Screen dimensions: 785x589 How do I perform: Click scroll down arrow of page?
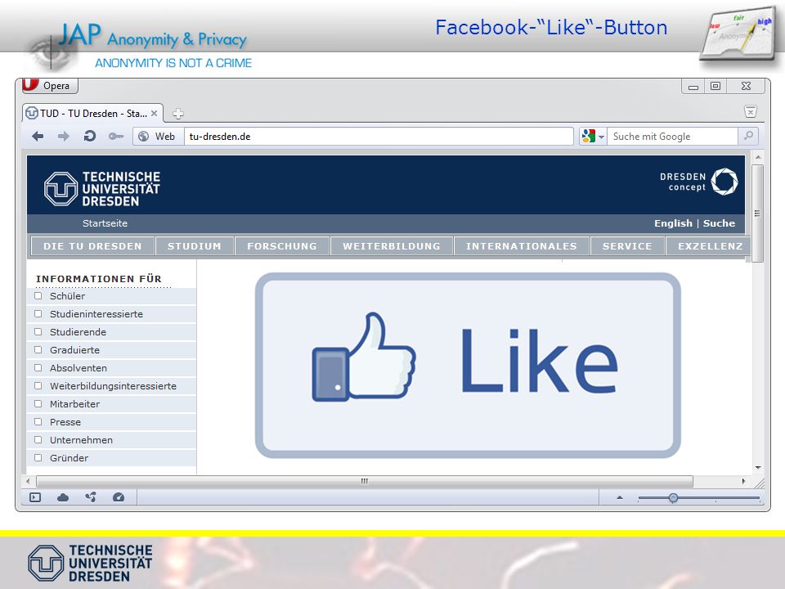click(x=758, y=468)
